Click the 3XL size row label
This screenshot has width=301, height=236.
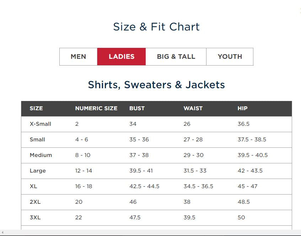(x=35, y=218)
